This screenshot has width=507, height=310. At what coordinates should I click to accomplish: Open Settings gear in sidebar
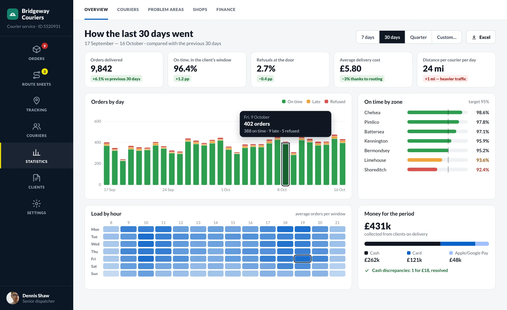[x=37, y=203]
